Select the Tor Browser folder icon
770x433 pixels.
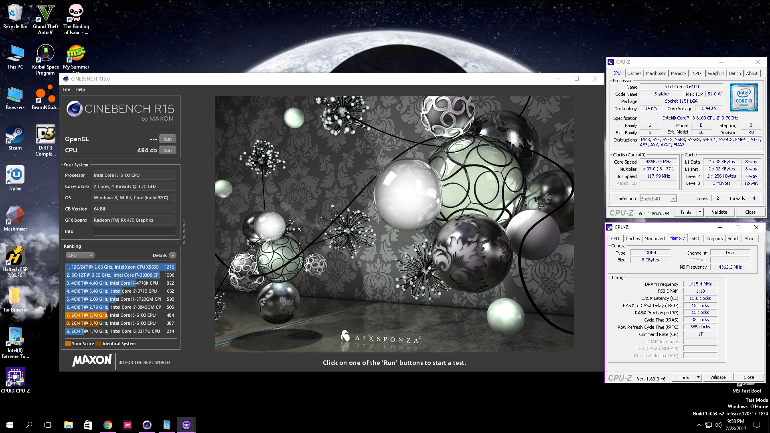pos(15,300)
